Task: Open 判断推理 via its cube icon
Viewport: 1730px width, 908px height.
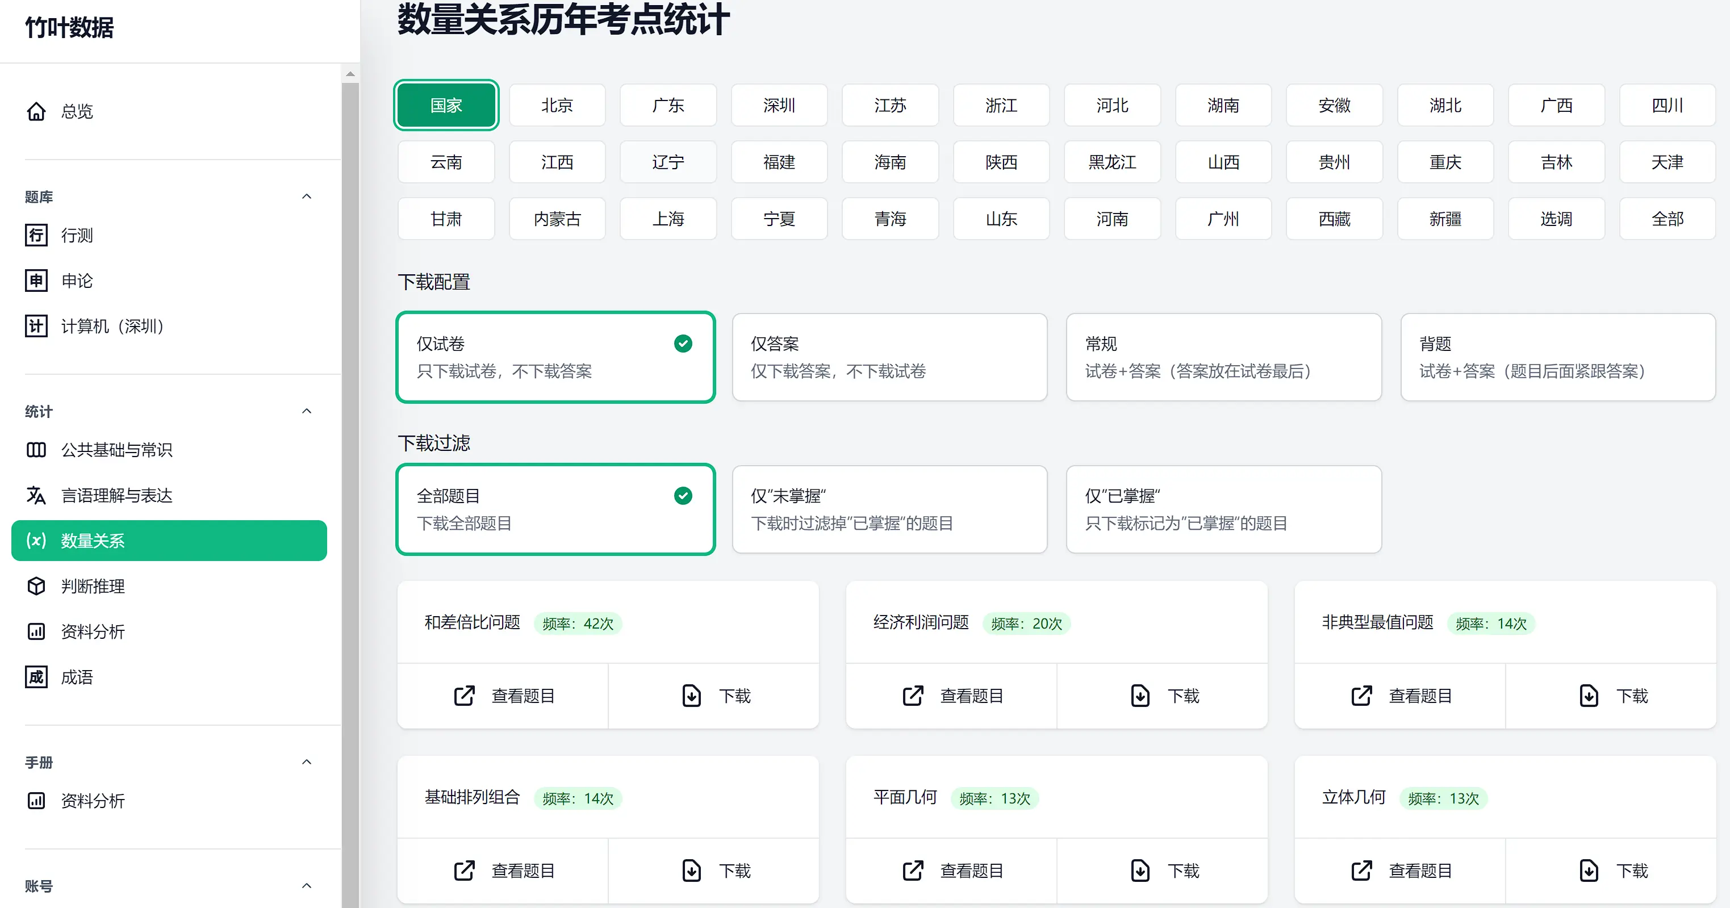Action: coord(37,585)
